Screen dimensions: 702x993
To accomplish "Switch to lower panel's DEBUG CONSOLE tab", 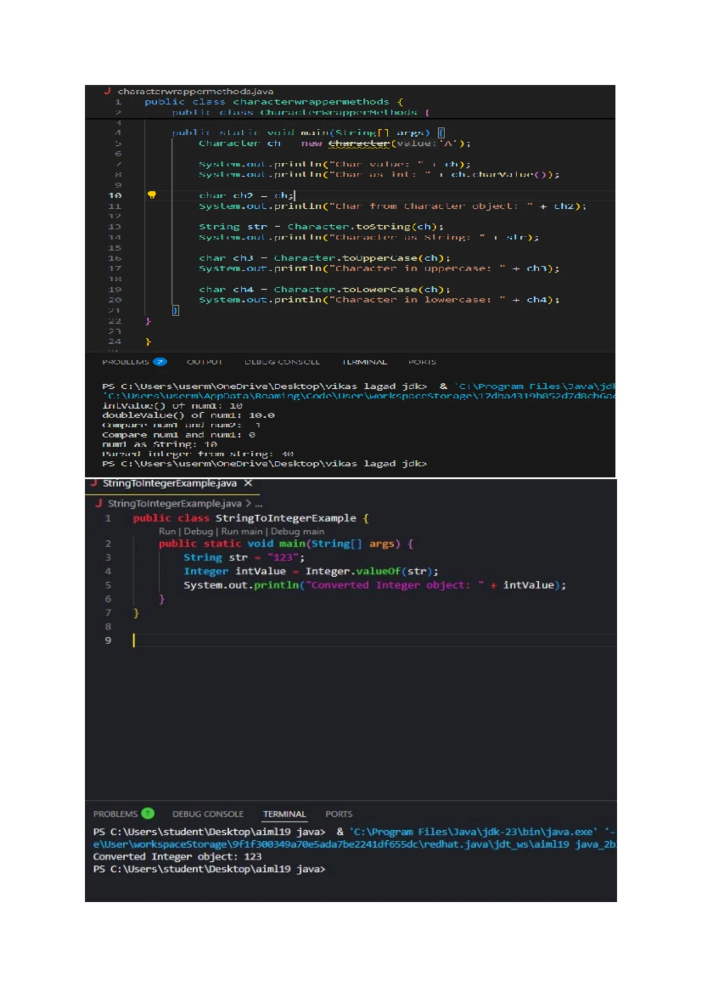I will 208,814.
